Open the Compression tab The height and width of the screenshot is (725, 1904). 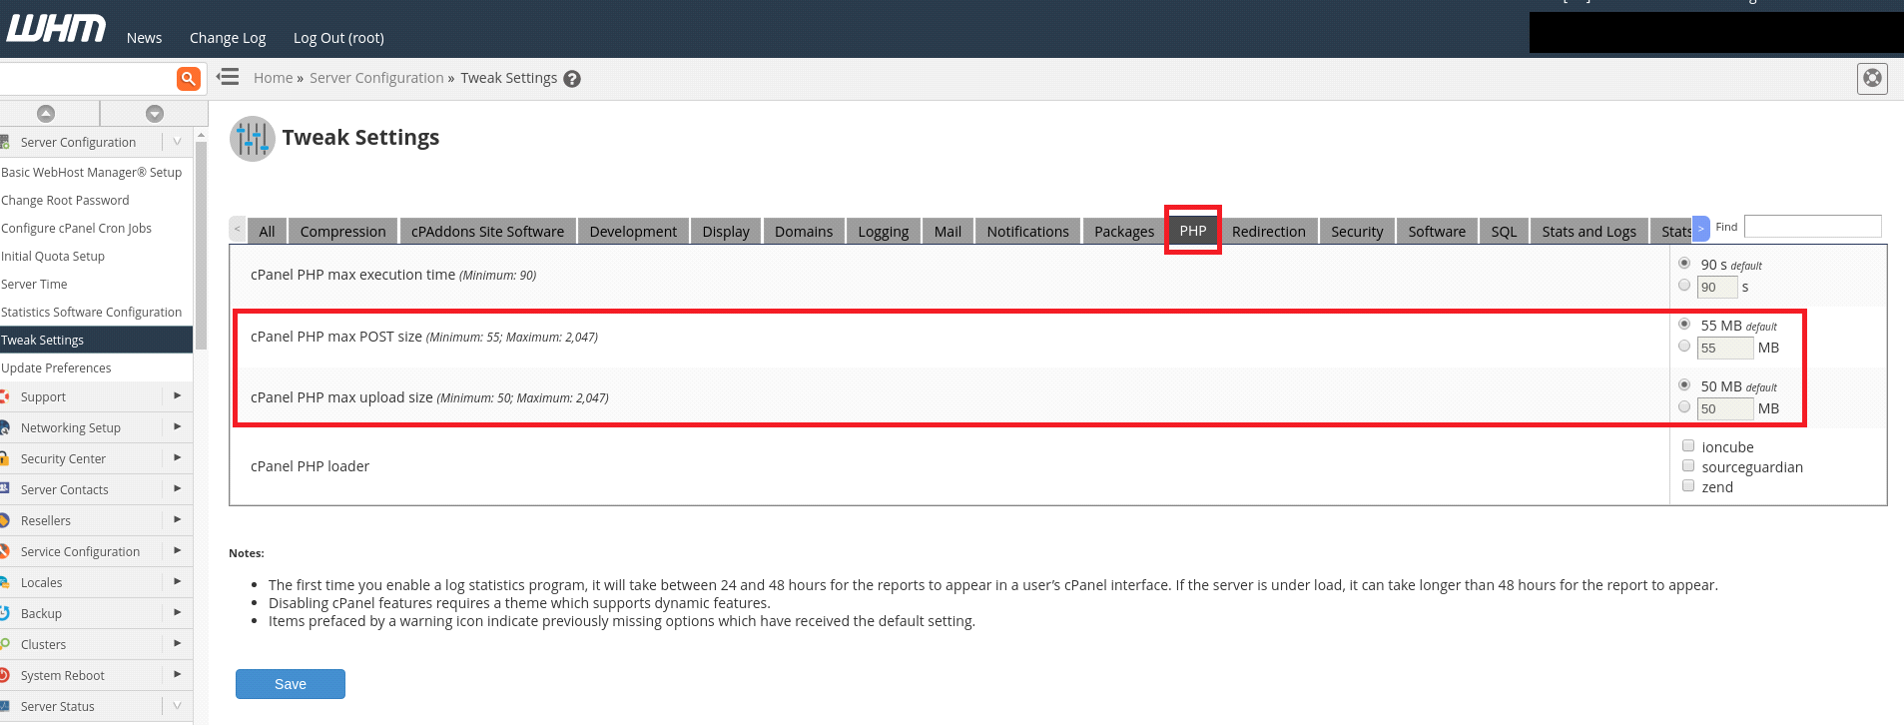(342, 231)
